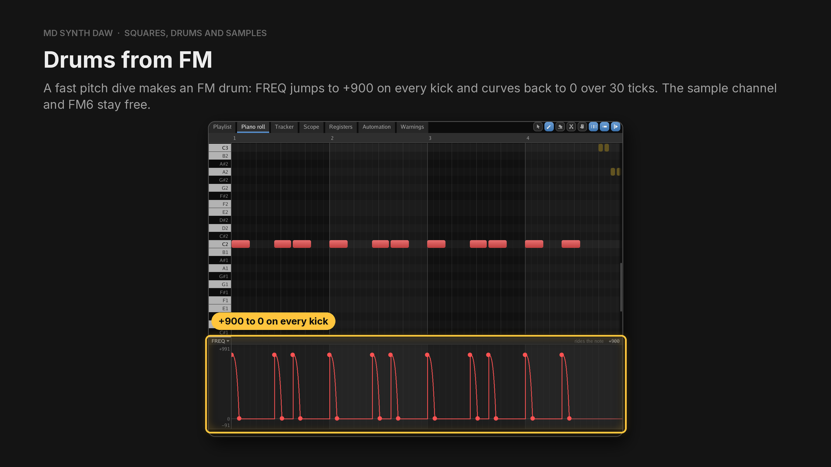Click the D2 piano key
The image size is (831, 467).
[220, 228]
